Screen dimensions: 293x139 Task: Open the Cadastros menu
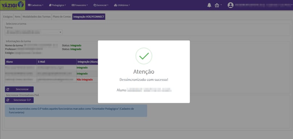point(35,5)
